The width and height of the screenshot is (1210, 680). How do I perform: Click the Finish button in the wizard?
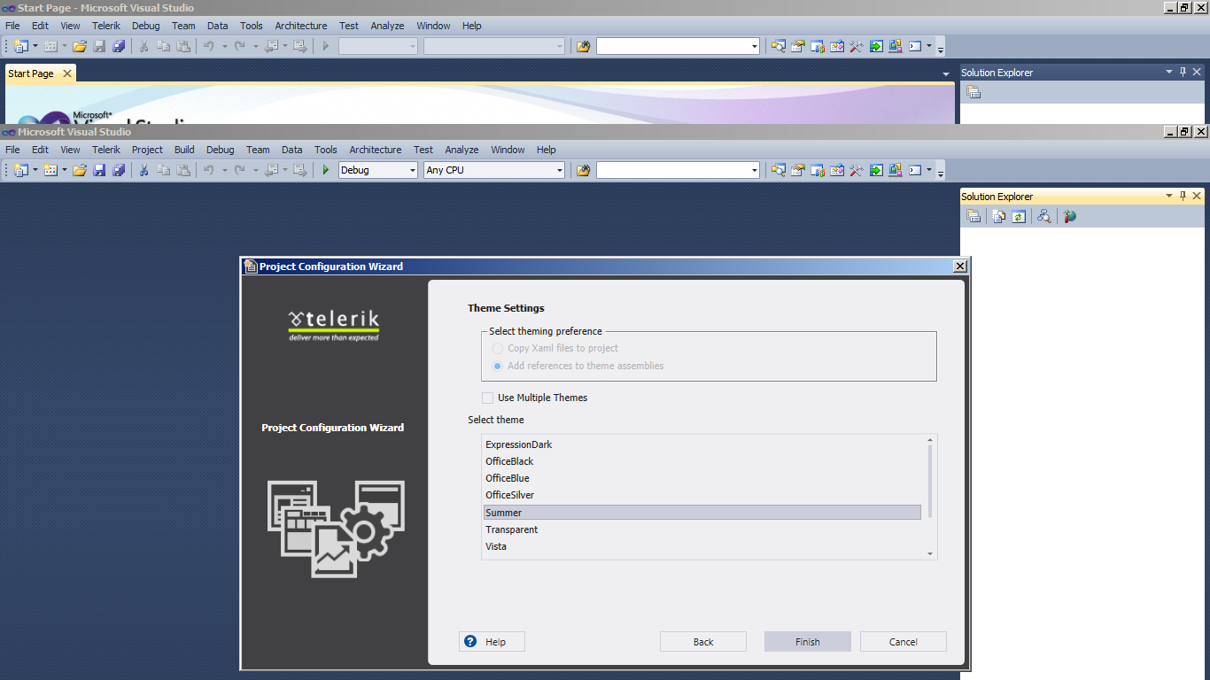[x=808, y=642]
